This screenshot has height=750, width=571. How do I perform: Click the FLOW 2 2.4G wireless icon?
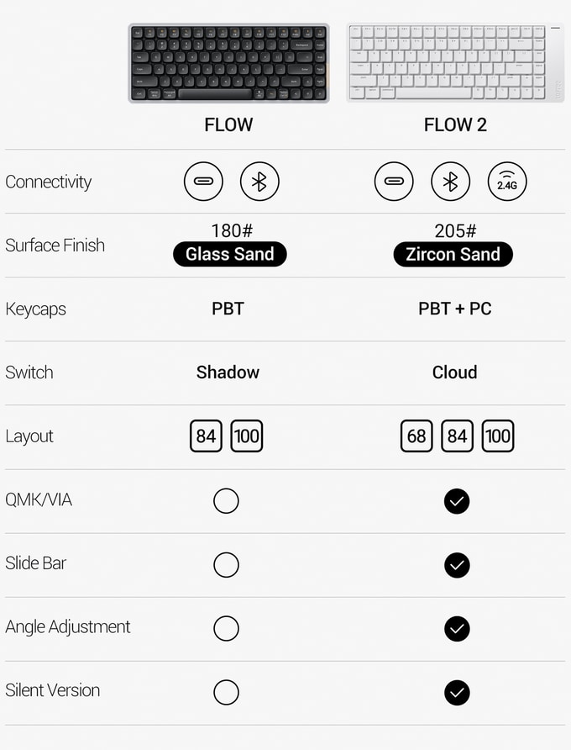507,182
